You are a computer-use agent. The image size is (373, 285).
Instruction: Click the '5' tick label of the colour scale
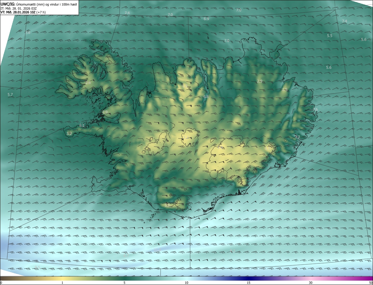tap(124, 283)
